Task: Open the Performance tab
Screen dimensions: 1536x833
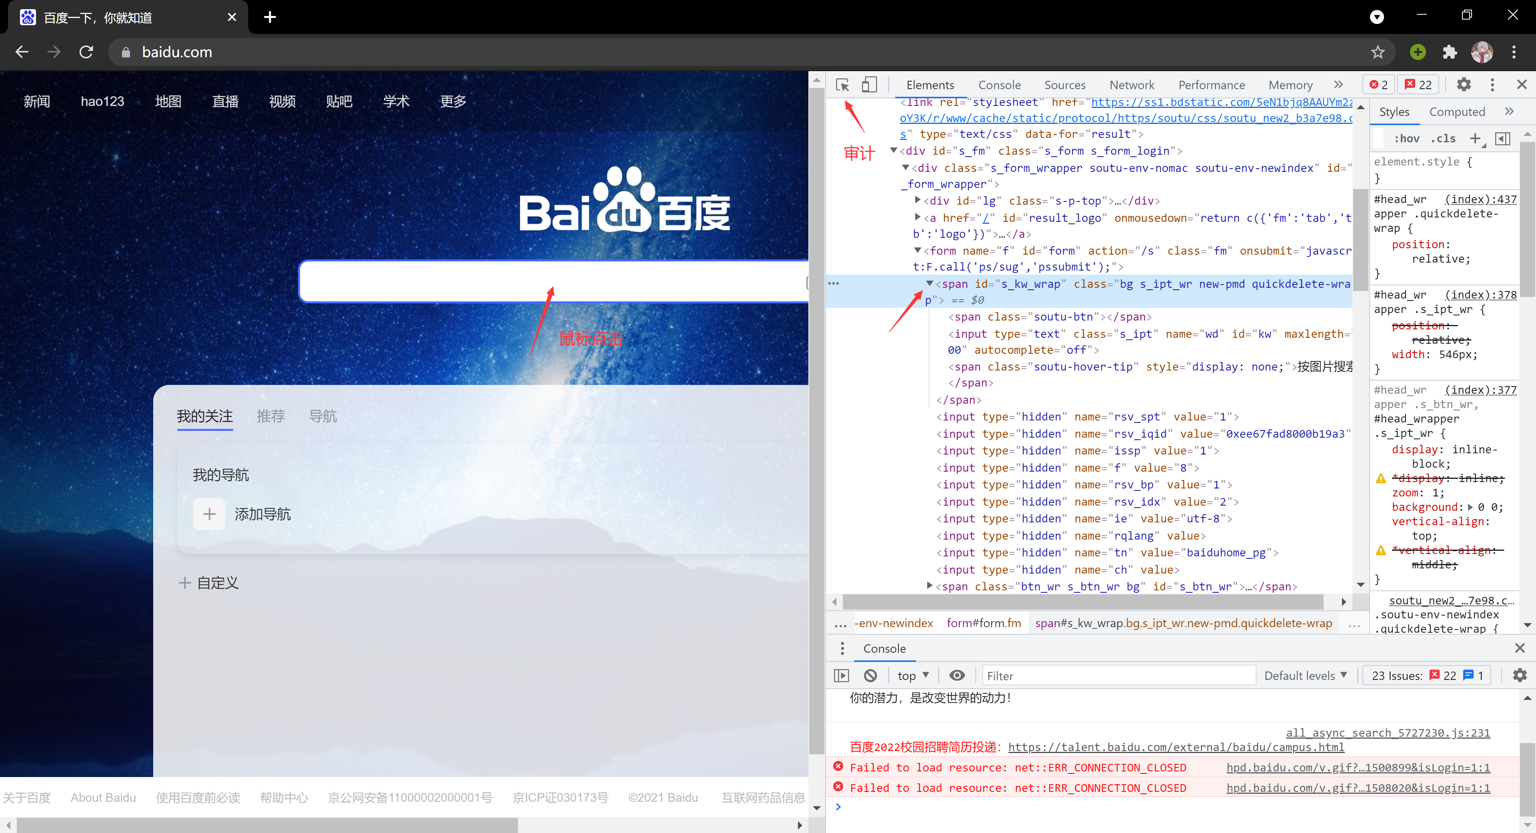Action: (x=1212, y=85)
